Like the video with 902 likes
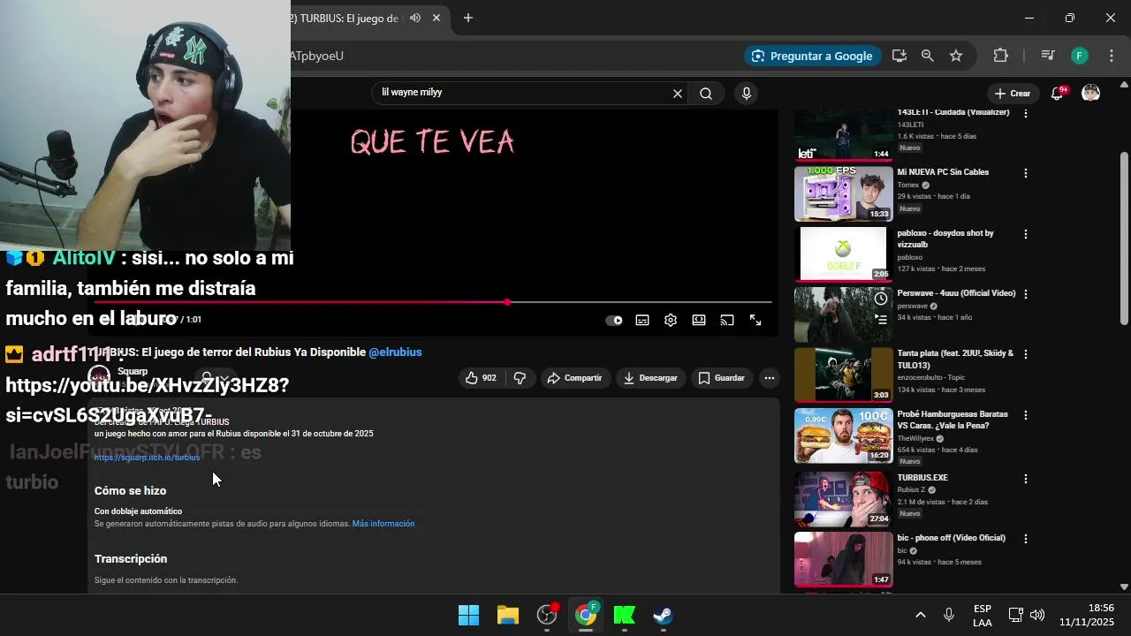Viewport: 1131px width, 636px height. coord(481,378)
